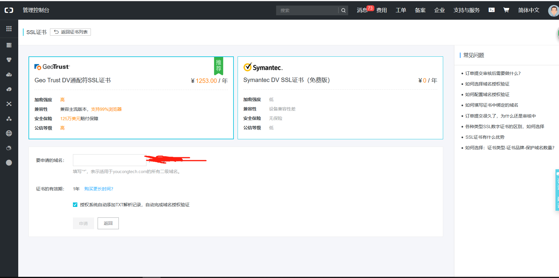This screenshot has height=278, width=559.
Task: Click the three-circle load balancer icon in sidebar
Action: point(9,118)
